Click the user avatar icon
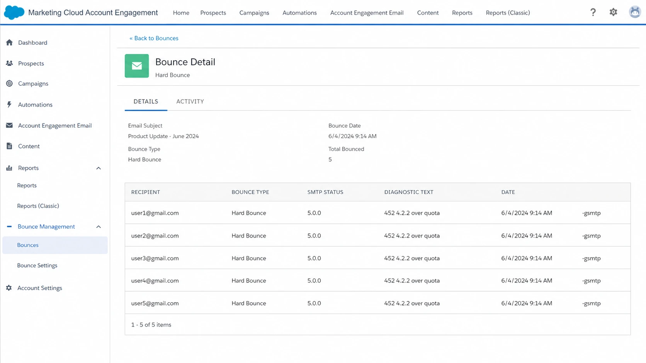 635,12
